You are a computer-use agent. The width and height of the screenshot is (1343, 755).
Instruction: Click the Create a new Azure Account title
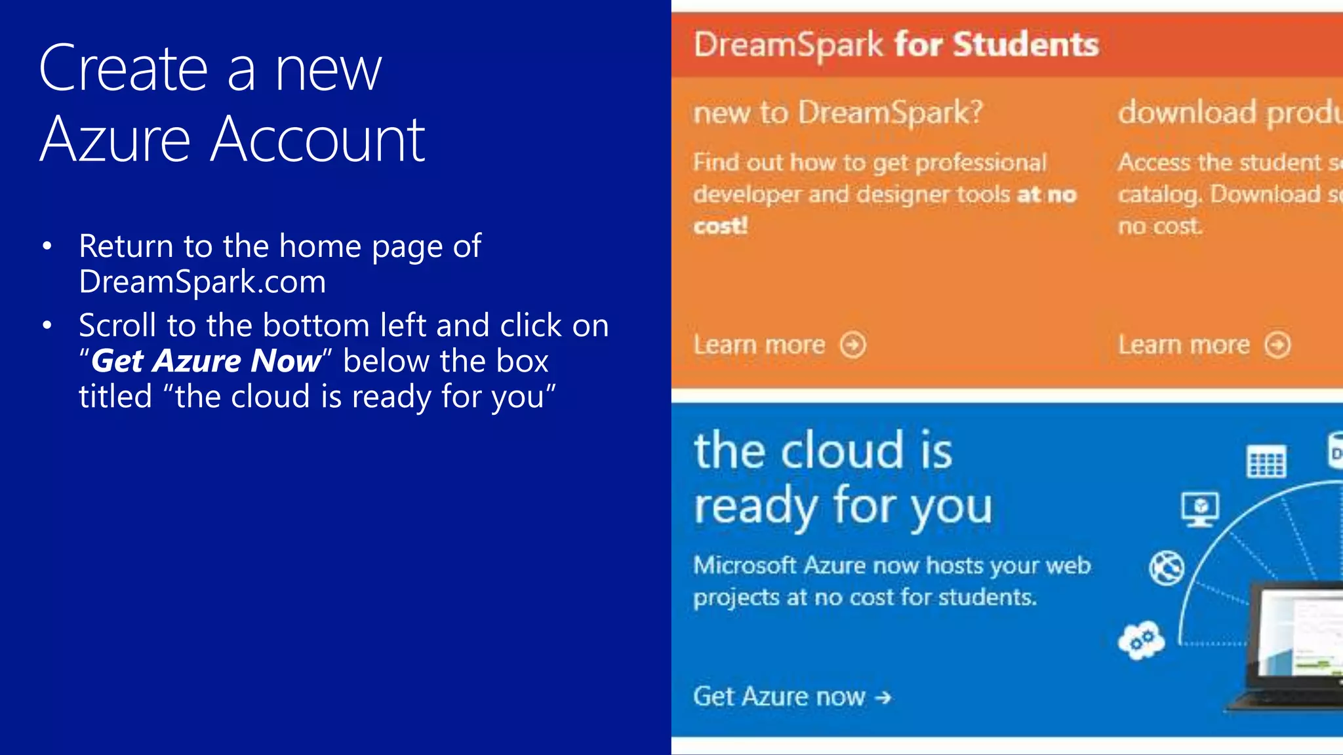click(231, 103)
